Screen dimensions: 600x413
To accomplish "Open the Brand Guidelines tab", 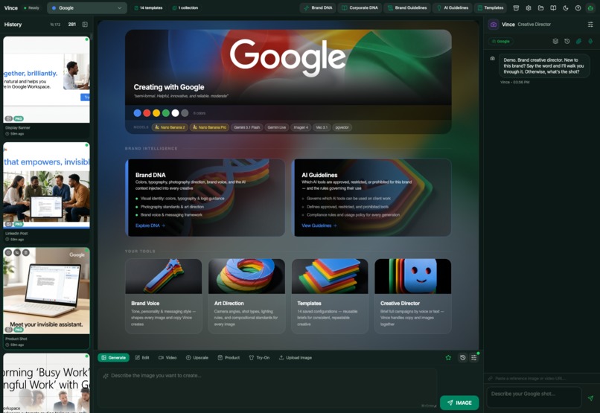I will pyautogui.click(x=407, y=7).
